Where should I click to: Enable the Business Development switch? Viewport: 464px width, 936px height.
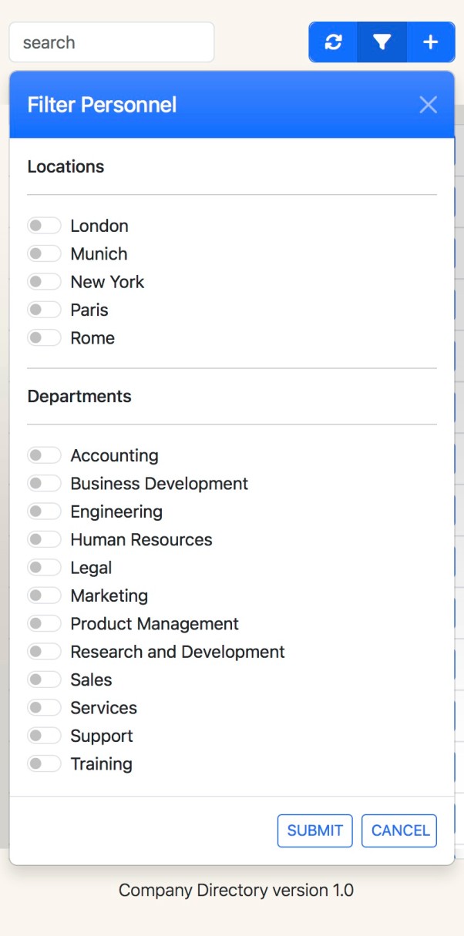tap(44, 483)
